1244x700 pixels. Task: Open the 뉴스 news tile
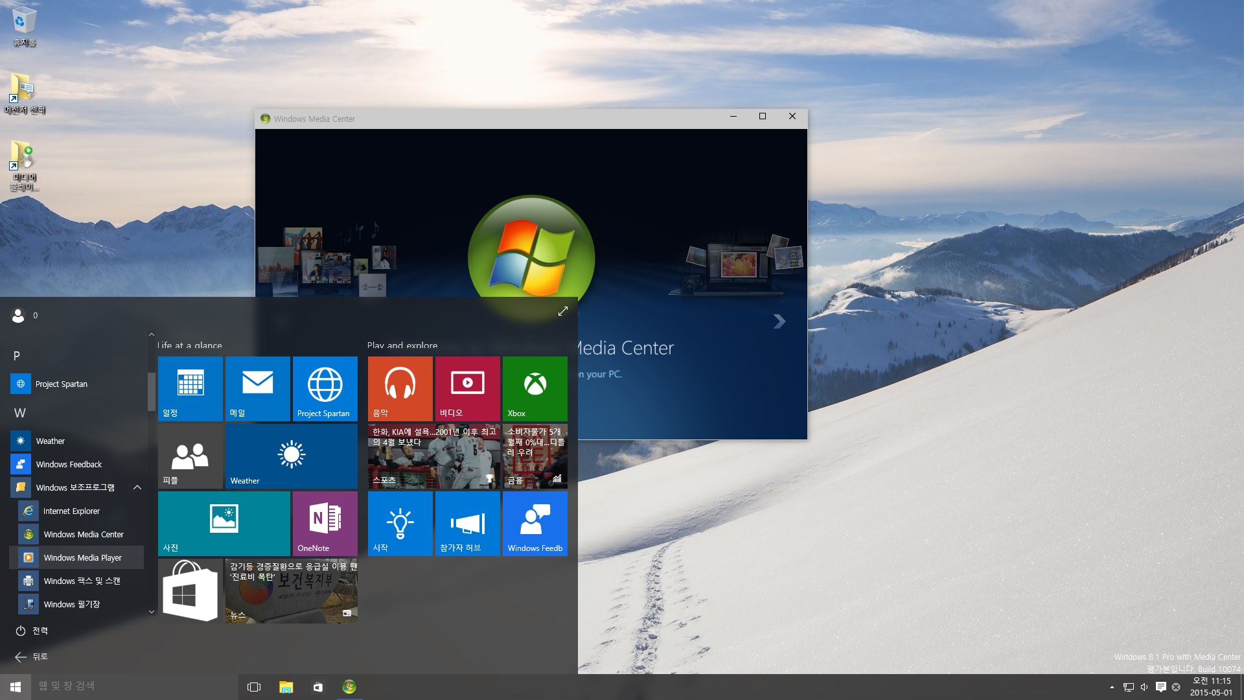[292, 591]
